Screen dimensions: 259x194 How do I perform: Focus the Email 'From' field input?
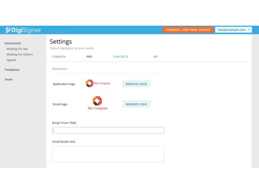(x=108, y=130)
